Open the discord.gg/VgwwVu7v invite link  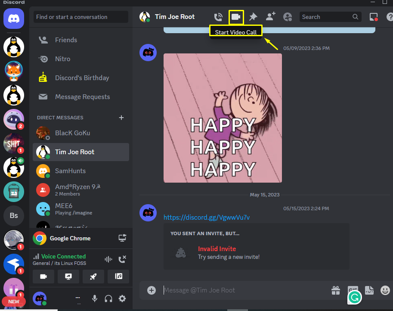pos(207,217)
